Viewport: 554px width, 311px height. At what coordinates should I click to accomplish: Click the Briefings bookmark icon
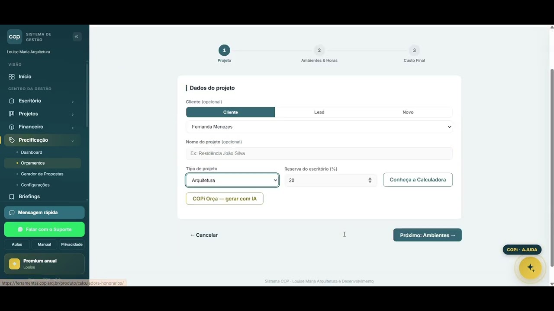pos(12,197)
